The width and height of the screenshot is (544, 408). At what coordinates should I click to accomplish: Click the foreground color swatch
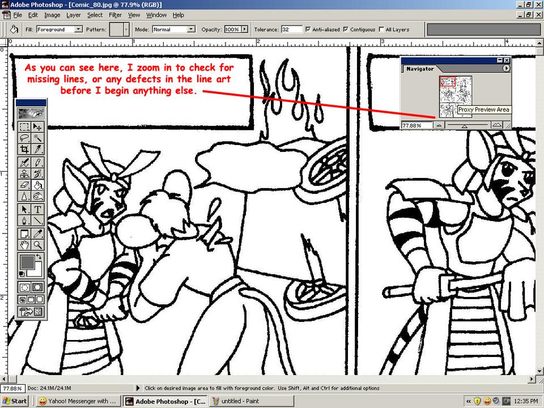coord(27,262)
